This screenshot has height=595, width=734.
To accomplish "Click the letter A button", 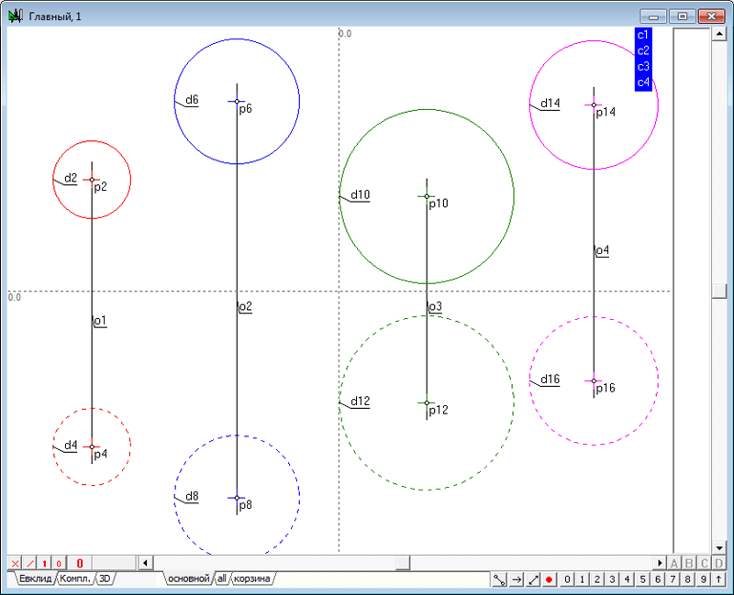I will point(674,563).
